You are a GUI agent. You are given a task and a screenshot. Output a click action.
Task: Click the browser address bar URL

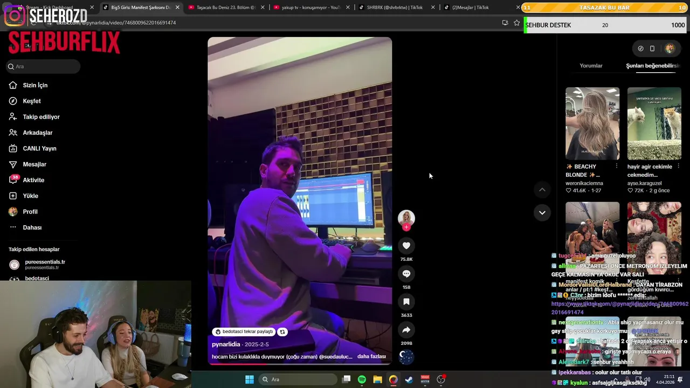tap(116, 23)
